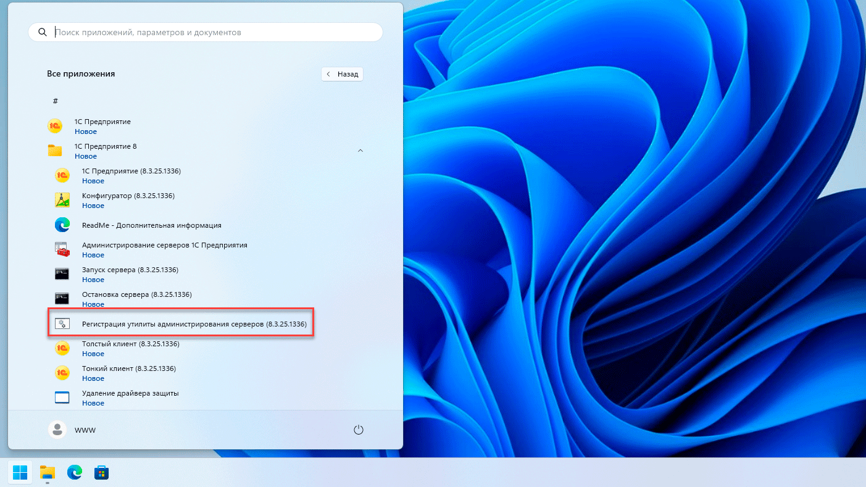Click the Регистрация утилиты администрирования серверов icon
Viewport: 866px width, 487px height.
(62, 323)
